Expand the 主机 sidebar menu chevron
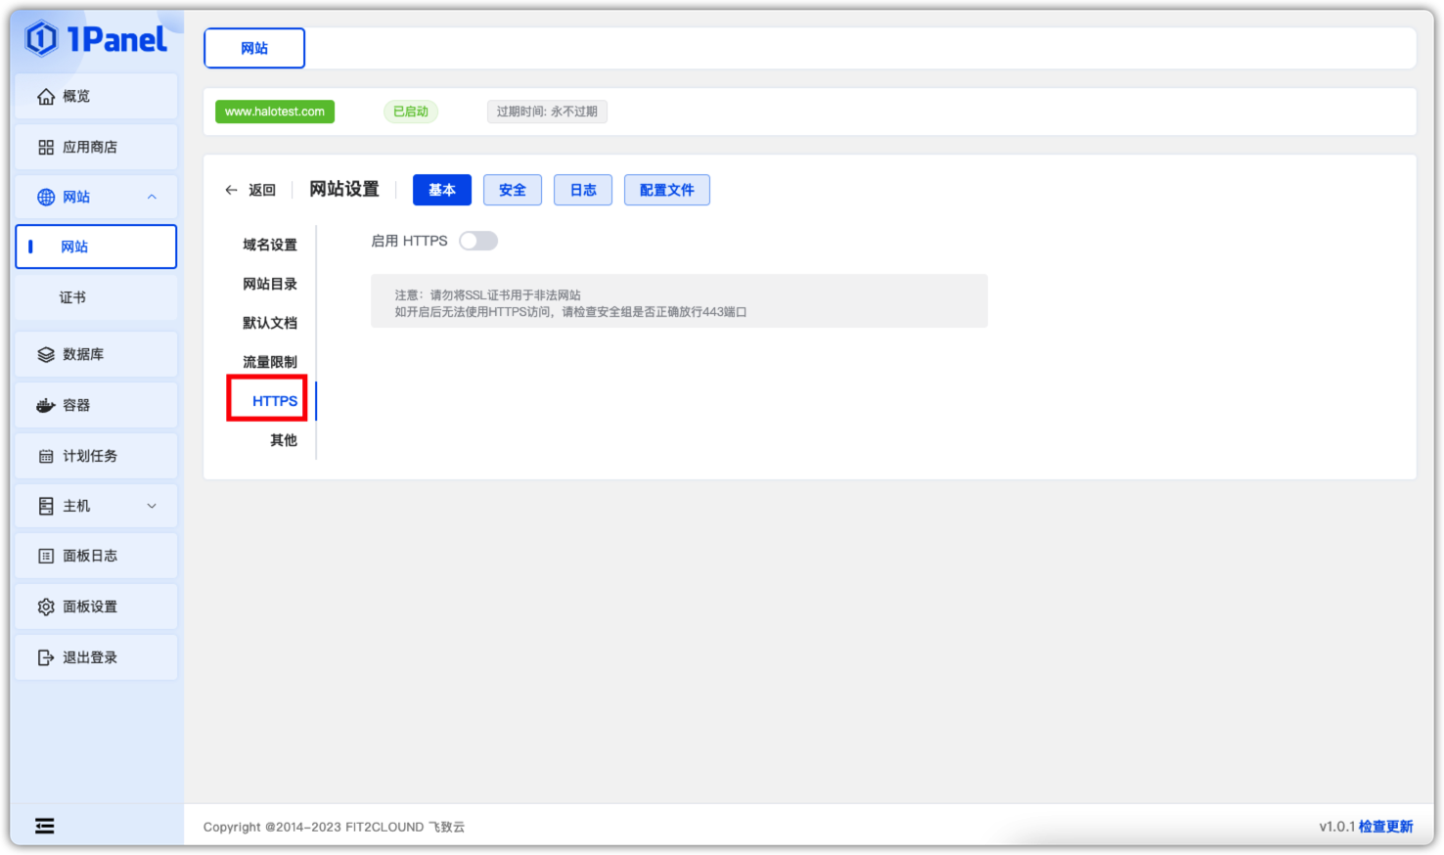 click(x=152, y=507)
